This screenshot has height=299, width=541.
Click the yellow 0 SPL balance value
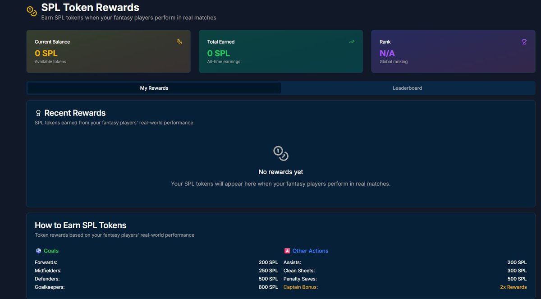point(46,53)
